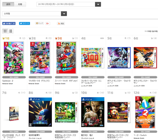Click SELL GAME for rank 9 妖怪ウォッチバスターズ2
This screenshot has height=140, width=158.
pos(67,132)
